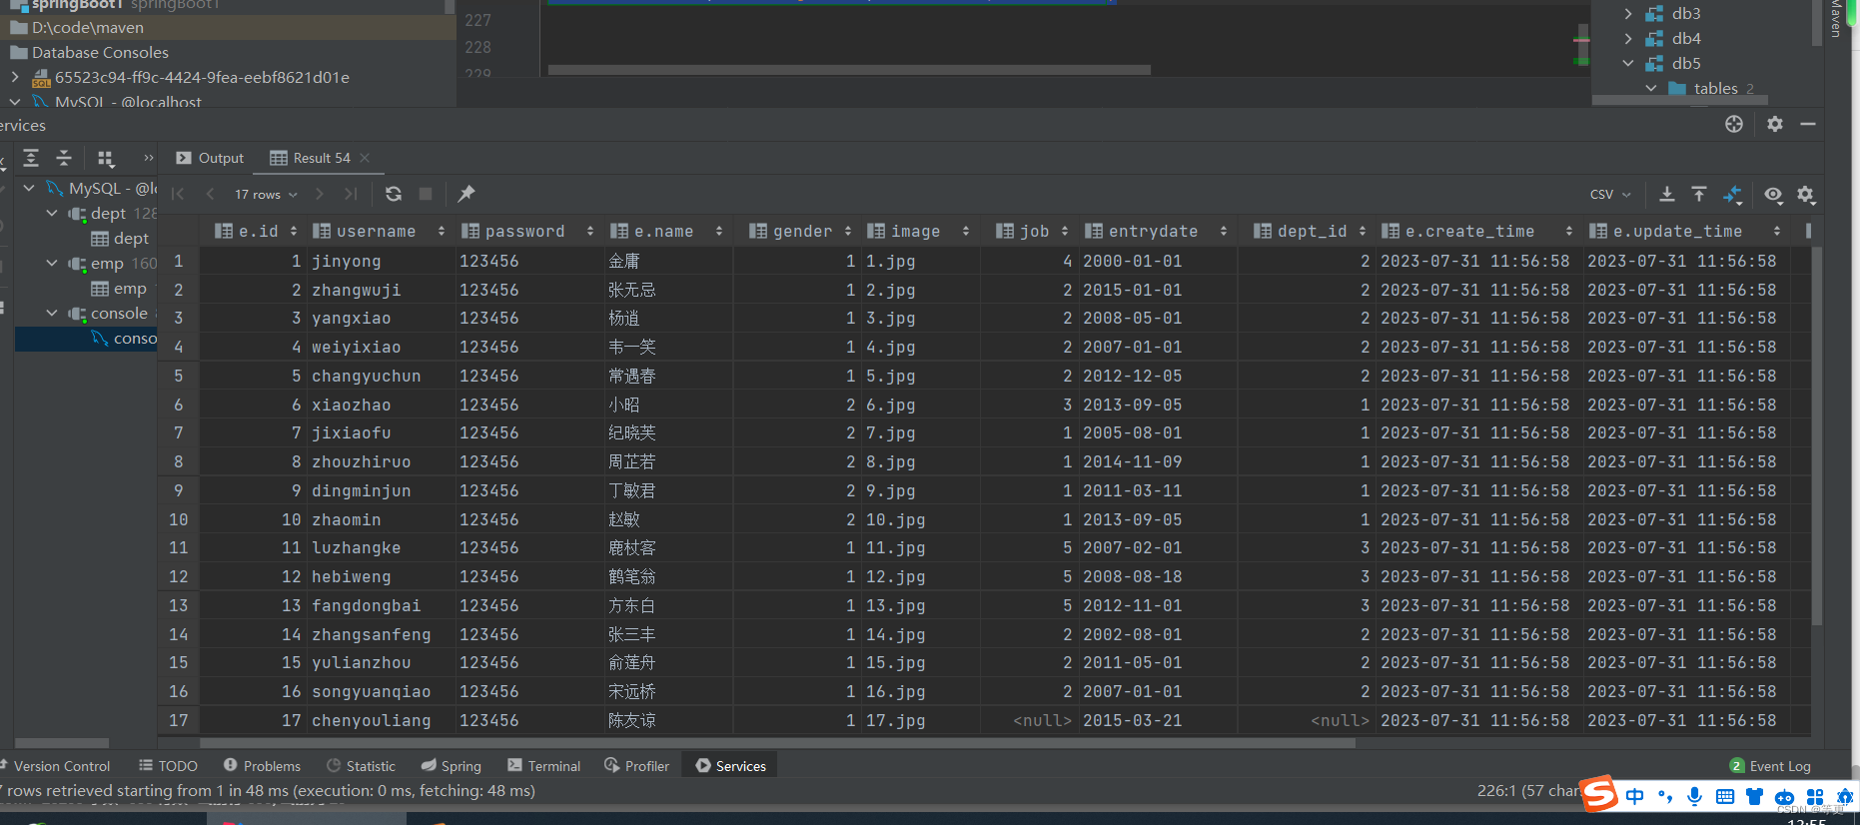The image size is (1860, 825).
Task: Click the upload/import data arrow icon
Action: point(1699,194)
